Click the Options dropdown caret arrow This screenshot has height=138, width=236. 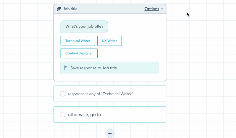pos(162,9)
